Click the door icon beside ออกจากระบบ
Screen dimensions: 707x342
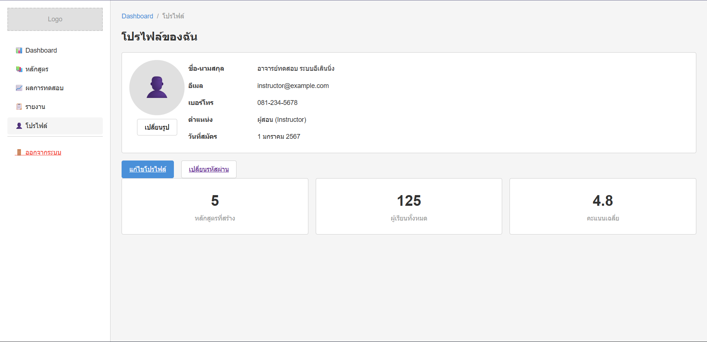[x=19, y=152]
